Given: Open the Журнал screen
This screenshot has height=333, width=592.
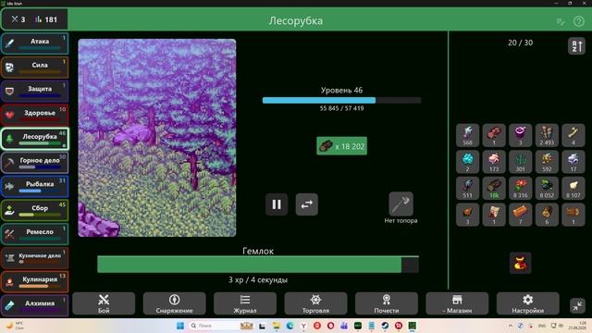Looking at the screenshot, I should pos(244,303).
